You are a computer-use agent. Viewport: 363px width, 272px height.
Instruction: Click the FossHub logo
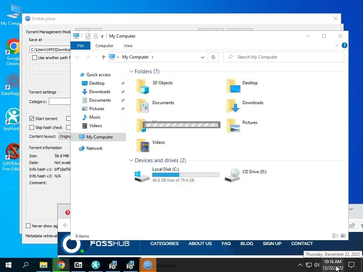point(96,244)
